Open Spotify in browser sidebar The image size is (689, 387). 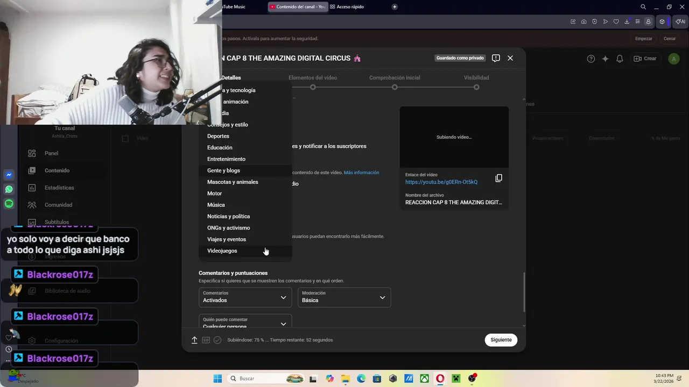[9, 204]
